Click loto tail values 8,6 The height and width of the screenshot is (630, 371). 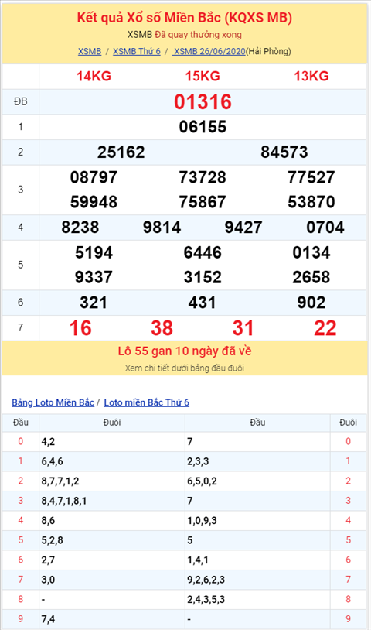[48, 520]
